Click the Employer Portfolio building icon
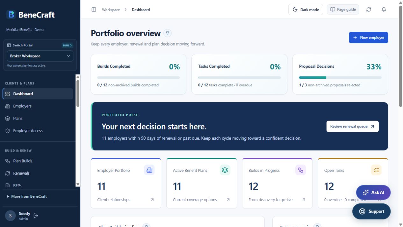This screenshot has width=403, height=227. [149, 170]
